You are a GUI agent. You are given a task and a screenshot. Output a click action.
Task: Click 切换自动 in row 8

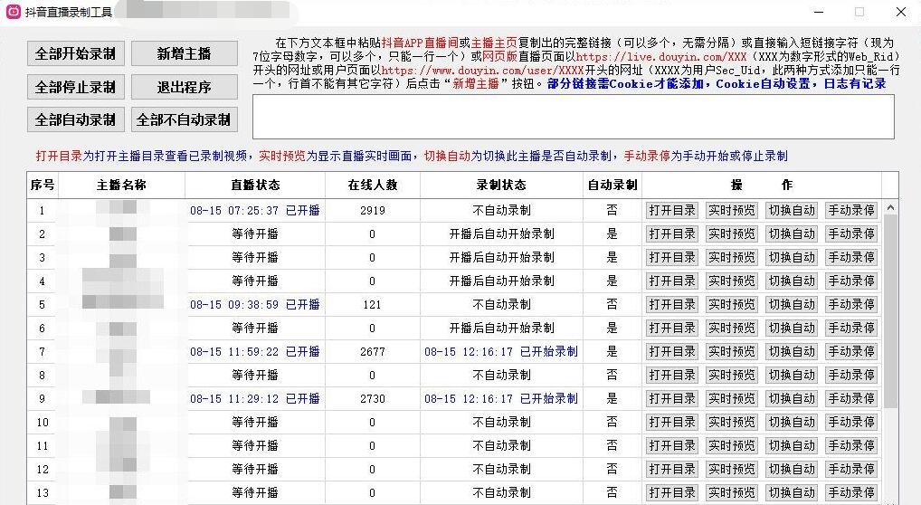[792, 375]
